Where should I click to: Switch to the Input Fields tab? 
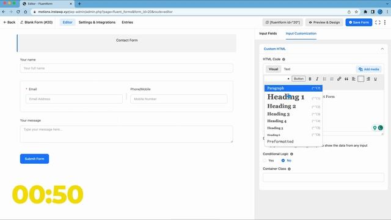pyautogui.click(x=268, y=34)
